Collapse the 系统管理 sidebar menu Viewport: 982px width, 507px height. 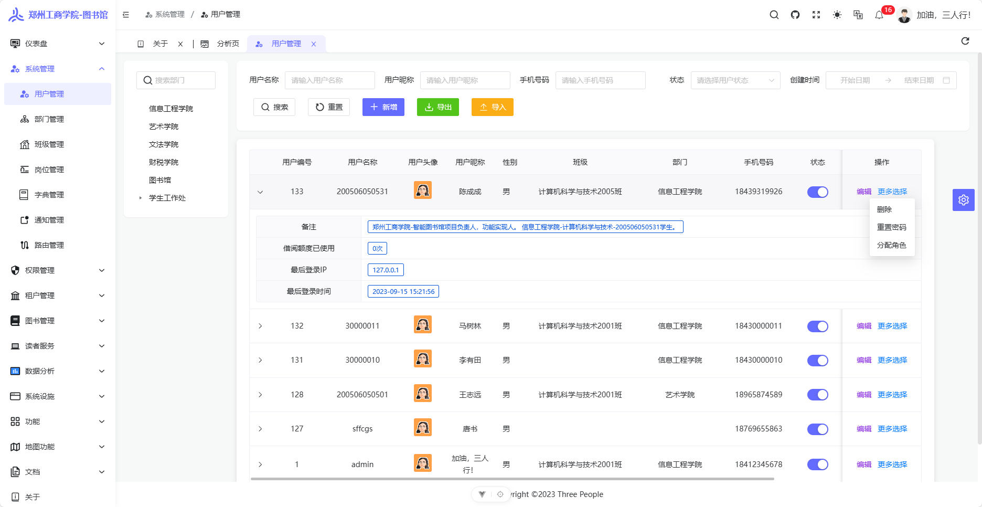coord(58,69)
